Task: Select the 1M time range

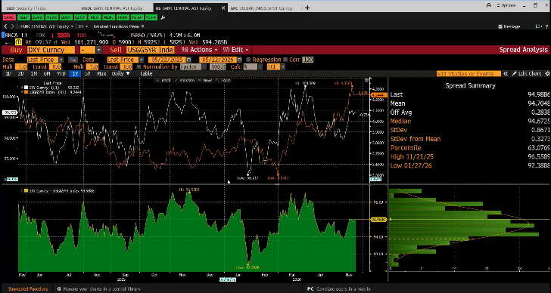Action: (x=34, y=73)
